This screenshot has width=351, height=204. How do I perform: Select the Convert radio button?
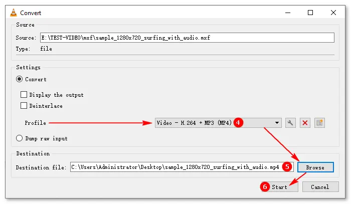pos(20,79)
